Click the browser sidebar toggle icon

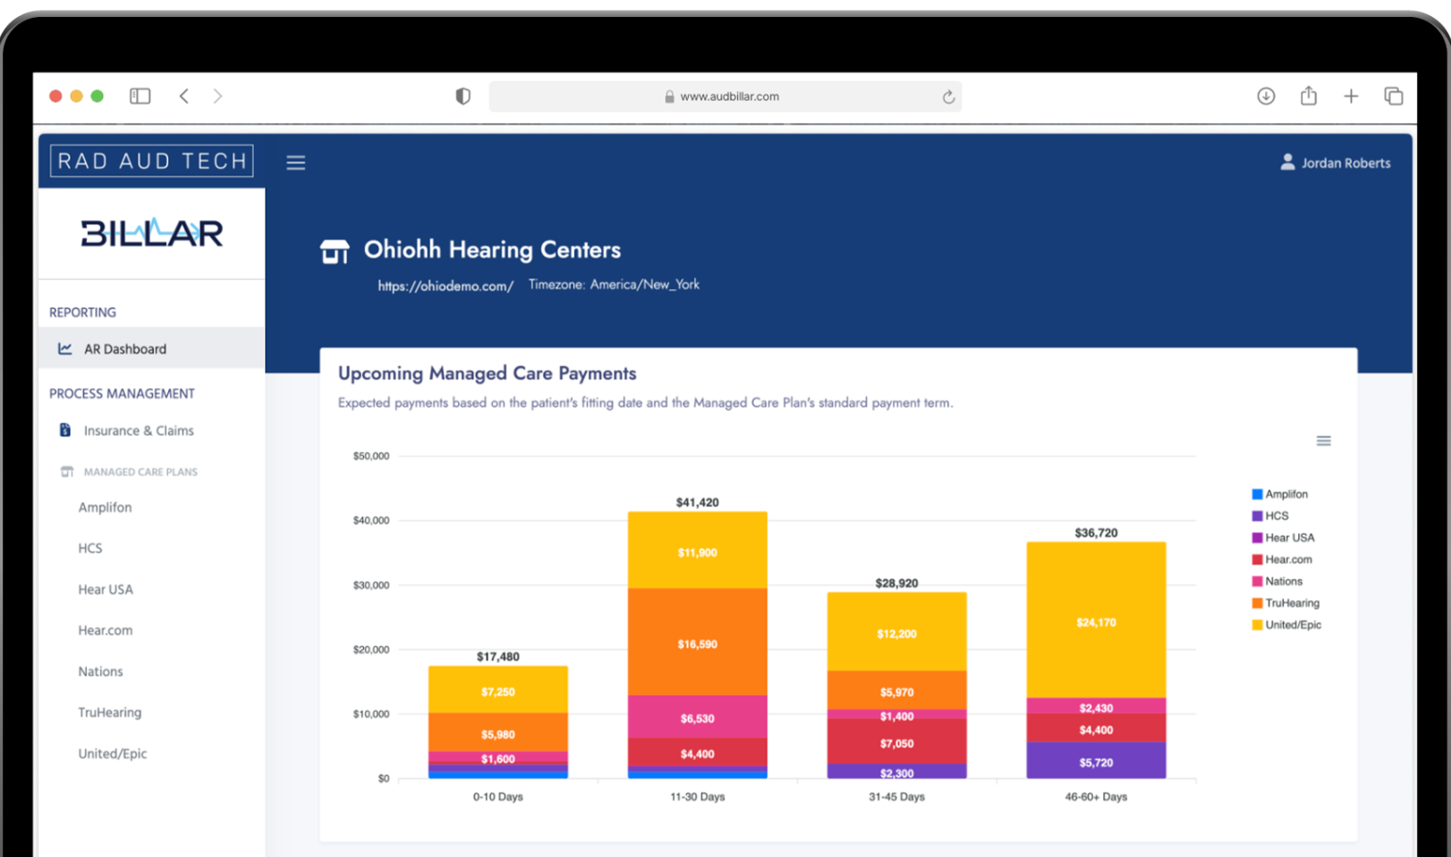pyautogui.click(x=140, y=97)
